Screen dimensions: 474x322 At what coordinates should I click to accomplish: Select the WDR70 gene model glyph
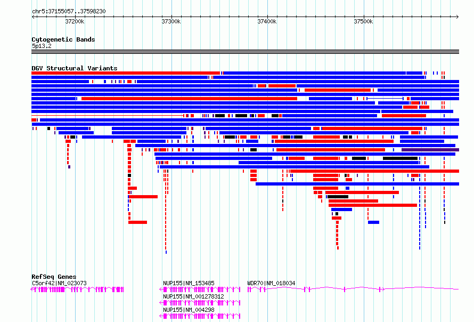(353, 289)
